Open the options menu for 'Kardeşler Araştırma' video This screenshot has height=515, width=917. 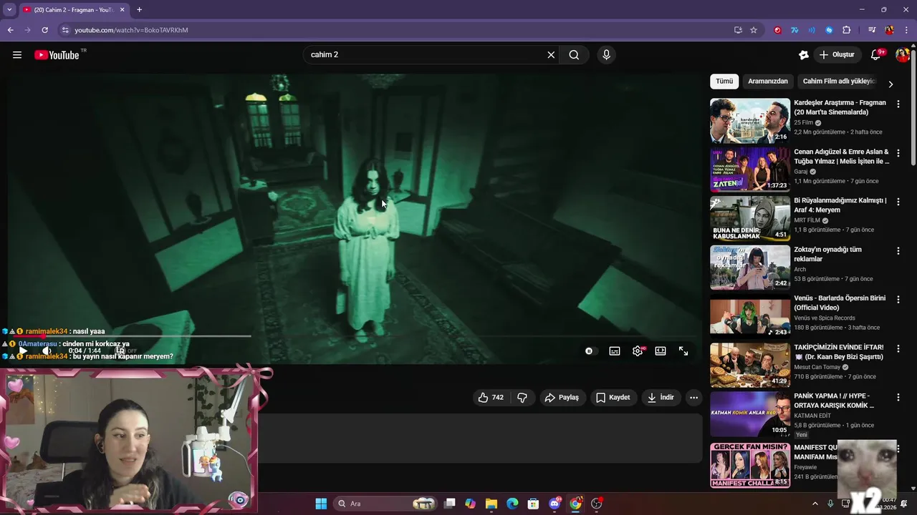898,104
